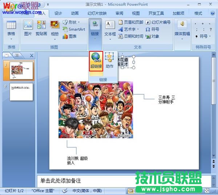The height and width of the screenshot is (195, 218).
Task: Click the language 中文(简体，中国) status entry
Action: (87, 191)
